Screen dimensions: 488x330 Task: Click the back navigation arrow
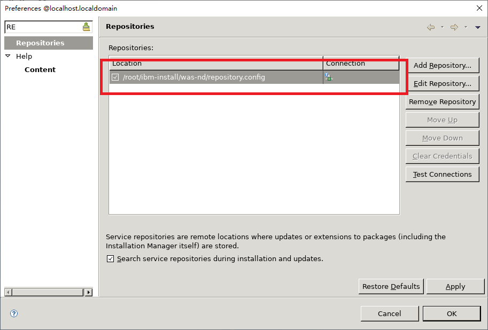click(431, 27)
